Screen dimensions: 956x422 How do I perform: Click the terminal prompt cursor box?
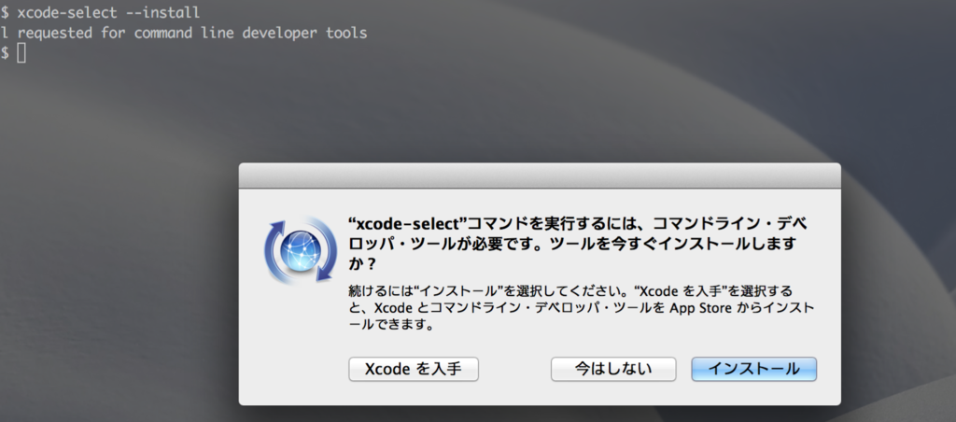tap(21, 53)
